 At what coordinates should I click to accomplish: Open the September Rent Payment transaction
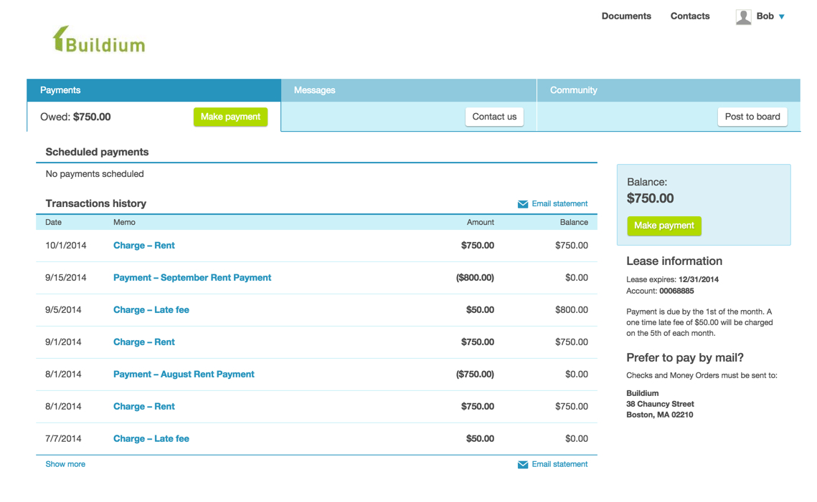pyautogui.click(x=192, y=278)
